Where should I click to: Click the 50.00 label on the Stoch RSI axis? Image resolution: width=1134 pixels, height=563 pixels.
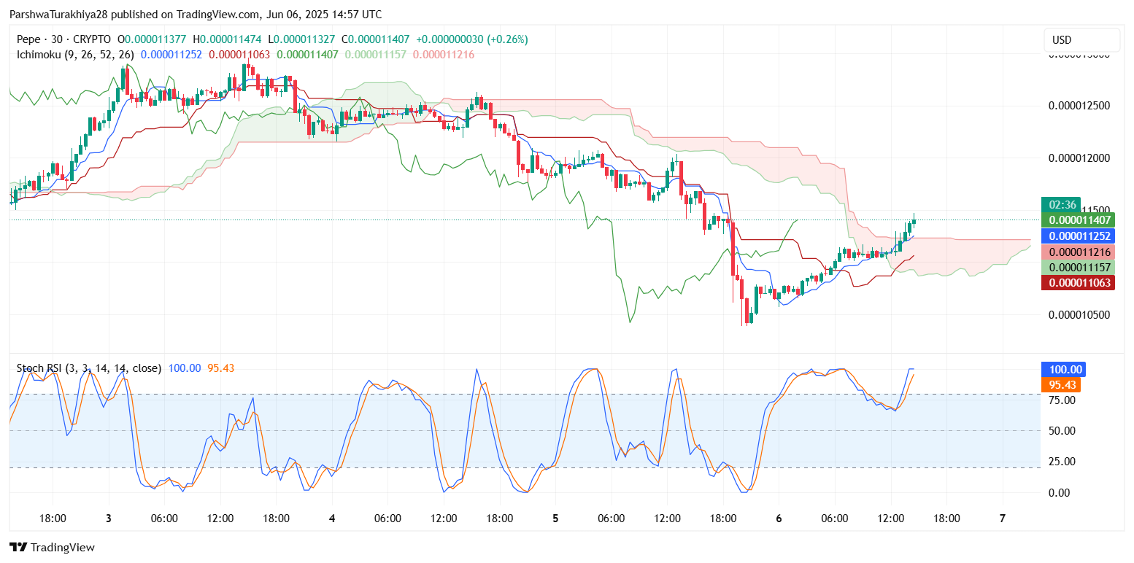[x=1062, y=431]
